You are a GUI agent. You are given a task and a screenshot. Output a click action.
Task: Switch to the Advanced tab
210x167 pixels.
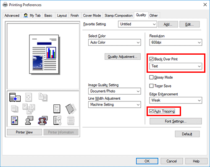(x=12, y=16)
